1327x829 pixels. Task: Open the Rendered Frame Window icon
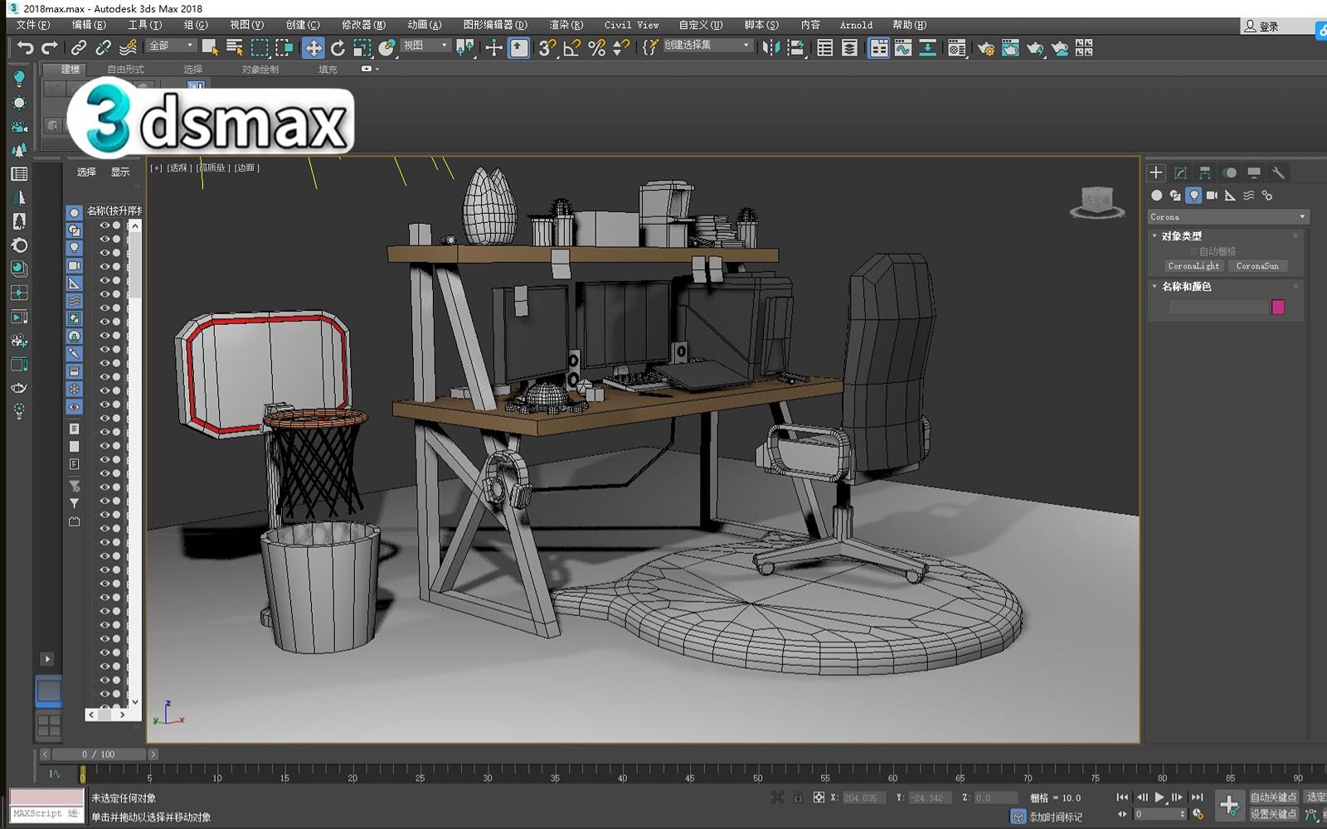point(1010,48)
